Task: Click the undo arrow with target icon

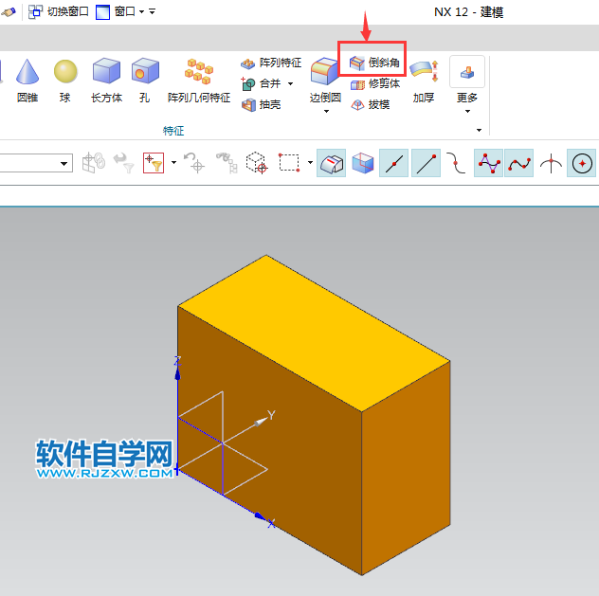Action: (x=194, y=163)
